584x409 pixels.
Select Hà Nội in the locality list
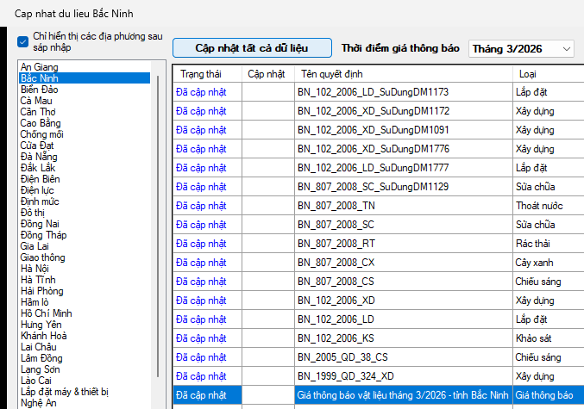36,269
